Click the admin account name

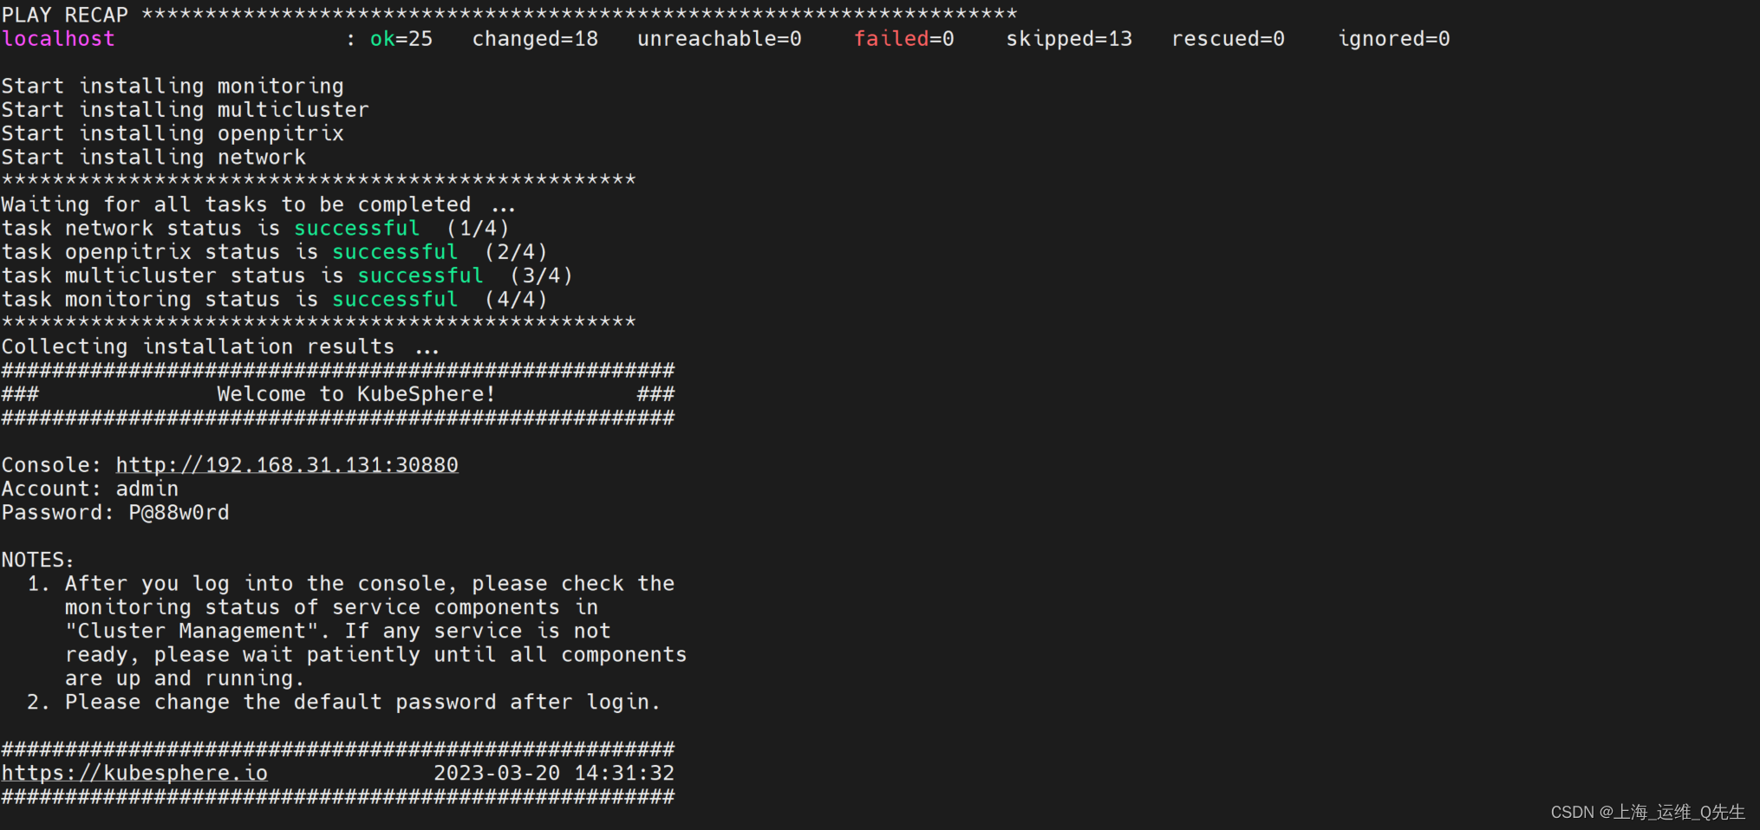(147, 489)
